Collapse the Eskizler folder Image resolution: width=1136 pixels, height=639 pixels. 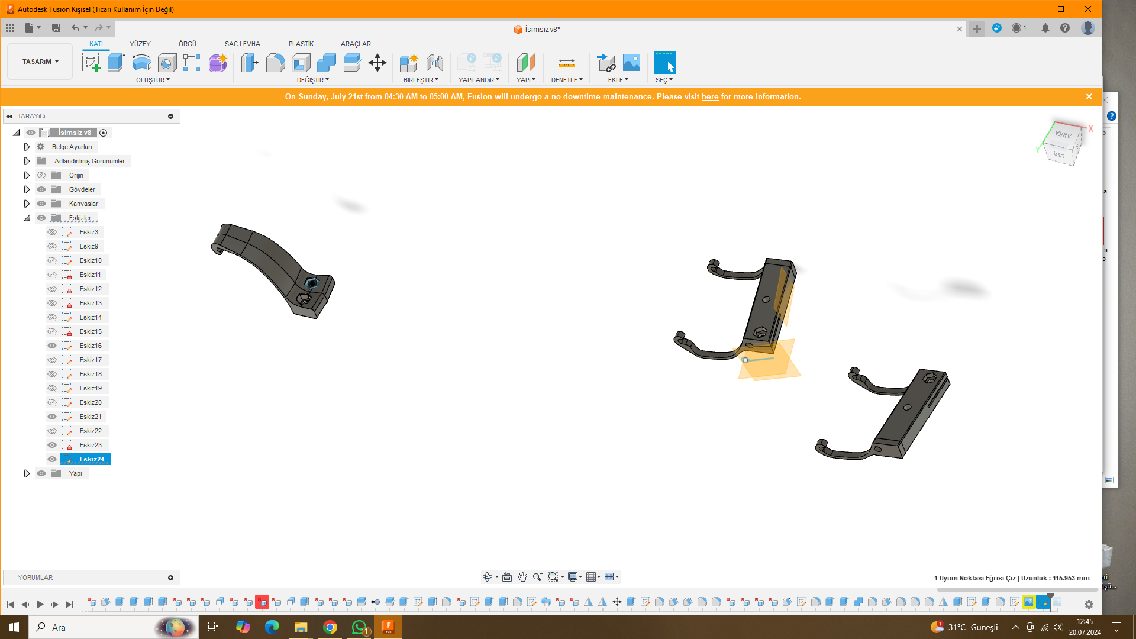point(27,218)
